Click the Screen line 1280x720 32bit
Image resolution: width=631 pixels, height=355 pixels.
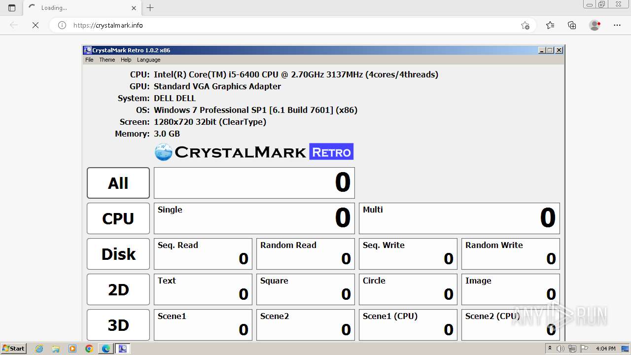click(x=210, y=122)
